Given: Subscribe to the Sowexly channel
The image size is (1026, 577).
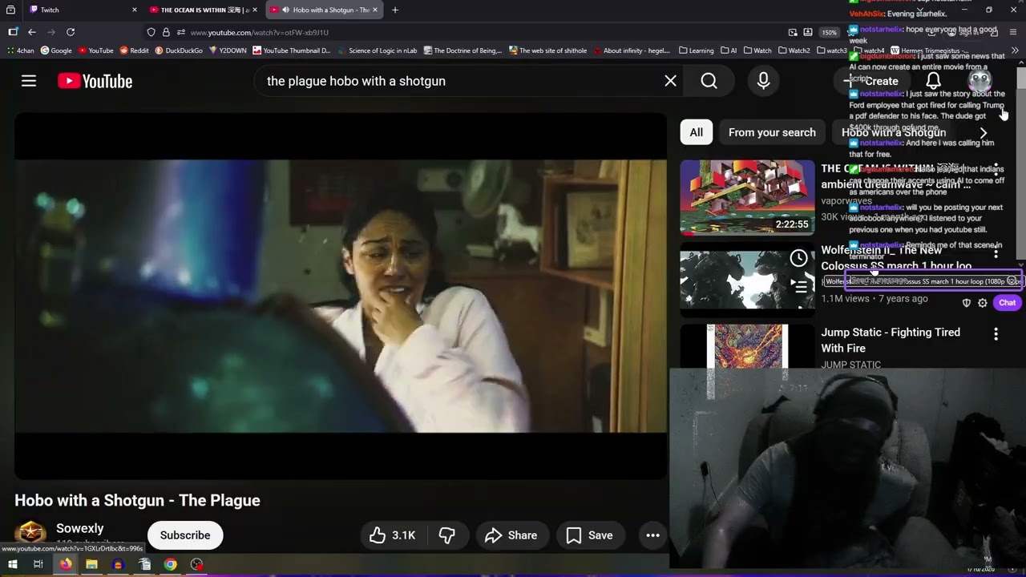Looking at the screenshot, I should (x=185, y=535).
